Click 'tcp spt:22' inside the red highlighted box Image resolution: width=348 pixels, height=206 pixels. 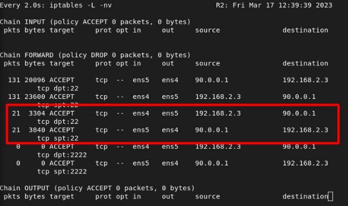[58, 138]
